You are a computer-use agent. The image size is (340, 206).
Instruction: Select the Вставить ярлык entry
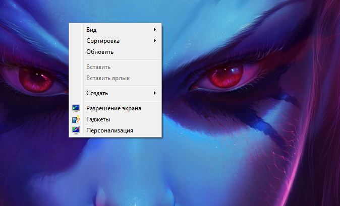coord(115,78)
